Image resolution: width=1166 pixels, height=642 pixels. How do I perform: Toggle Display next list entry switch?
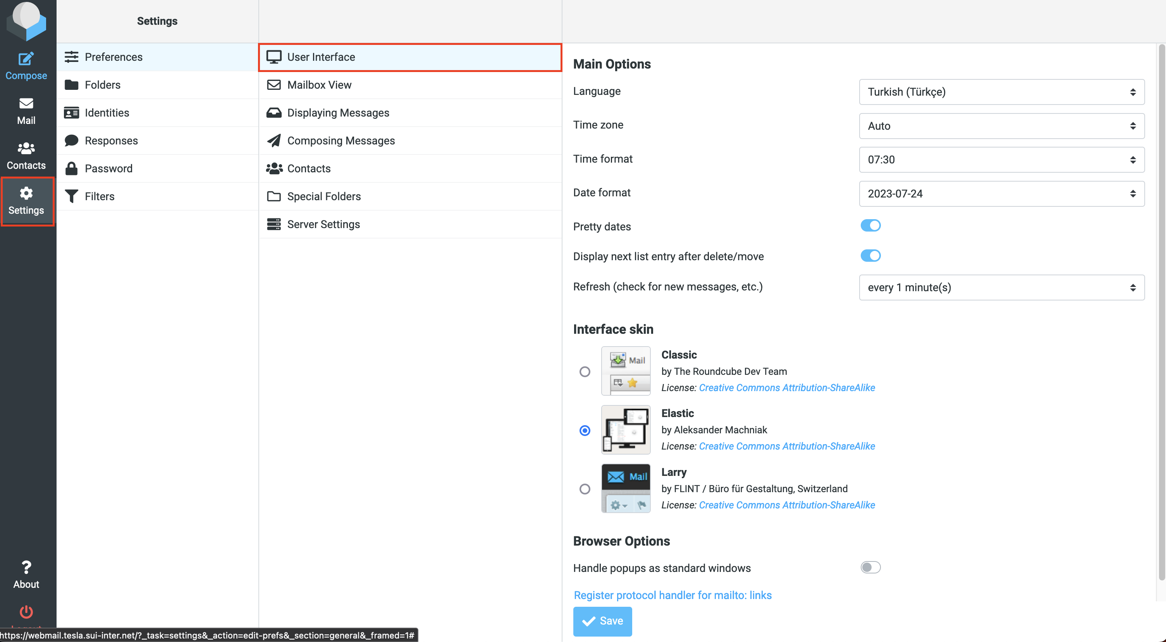coord(870,256)
